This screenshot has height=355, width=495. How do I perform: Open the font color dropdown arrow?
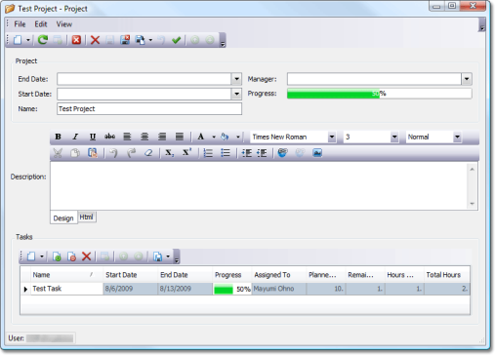(x=214, y=137)
